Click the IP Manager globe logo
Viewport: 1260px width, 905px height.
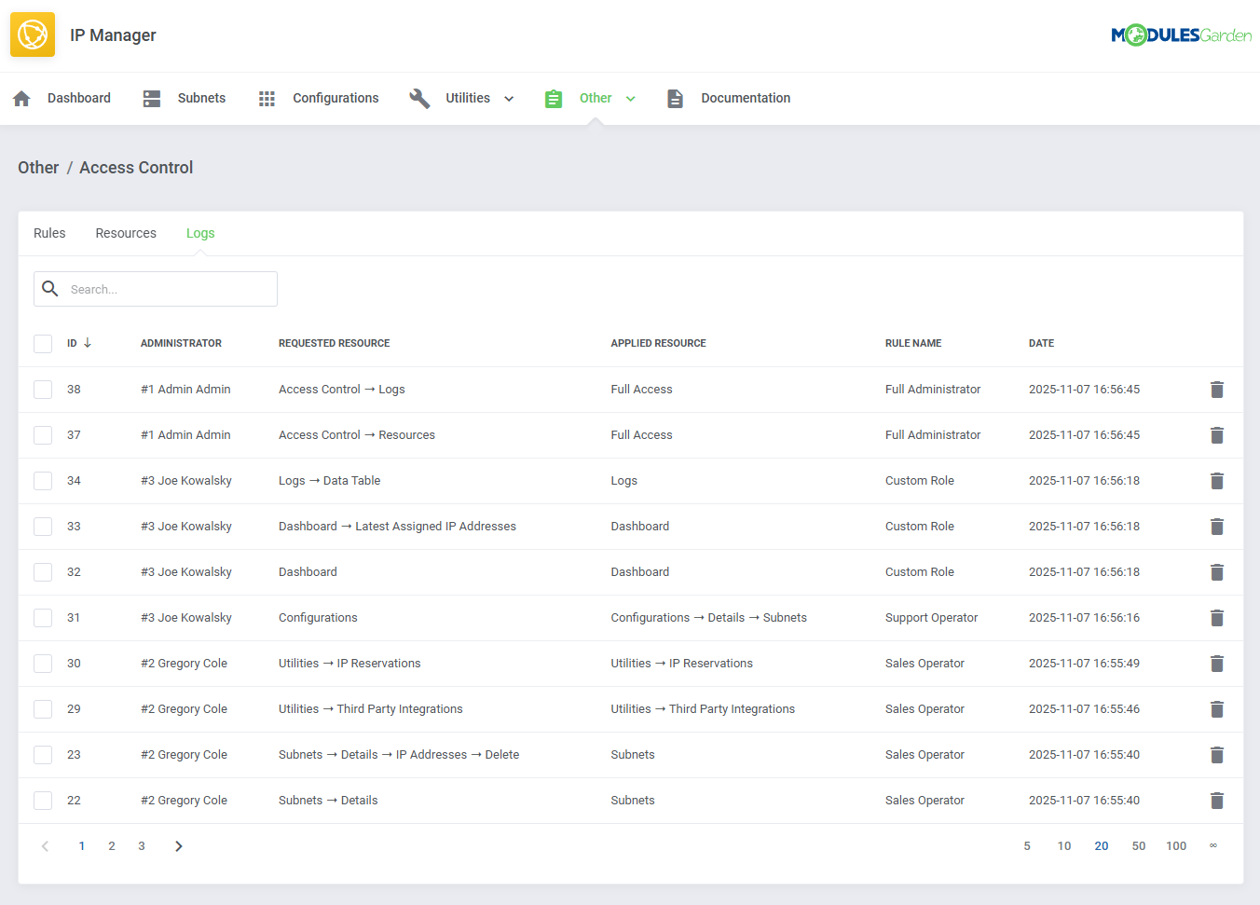coord(33,34)
